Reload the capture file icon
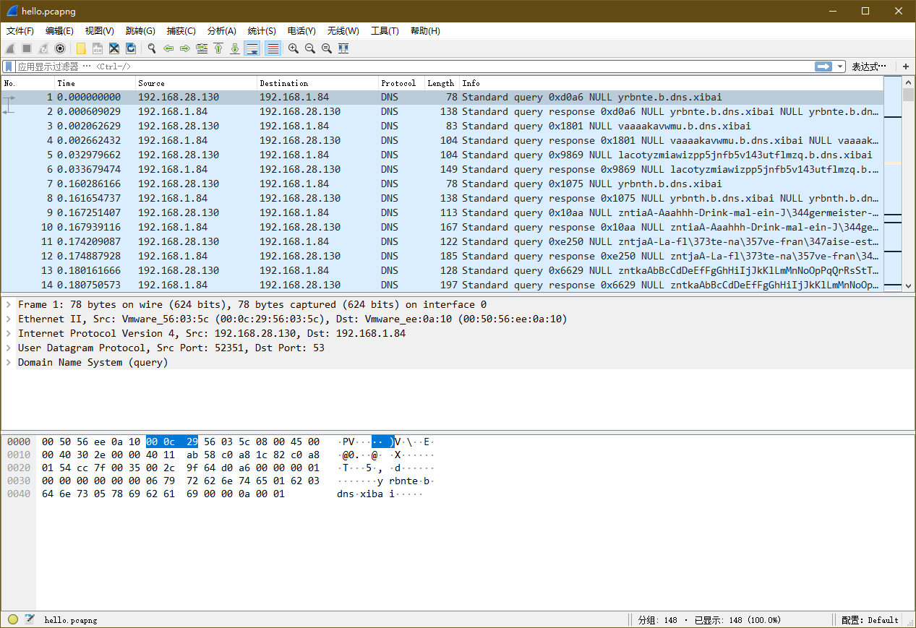This screenshot has height=628, width=916. pyautogui.click(x=131, y=48)
